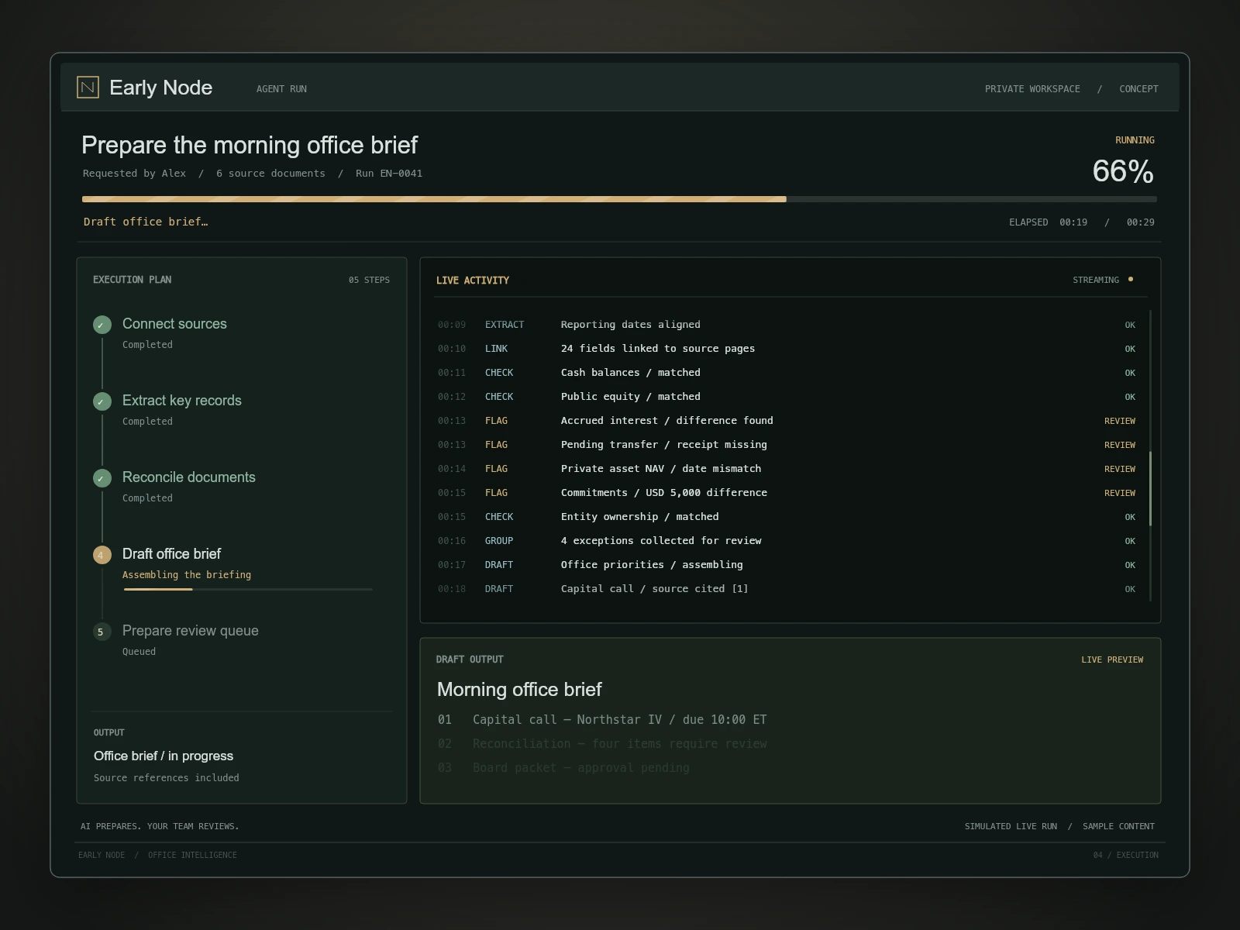Select the Reconcile documents step
Viewport: 1240px width, 930px height.
tap(241, 487)
